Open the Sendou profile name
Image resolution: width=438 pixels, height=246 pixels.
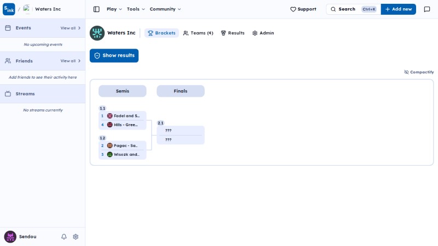tap(28, 237)
